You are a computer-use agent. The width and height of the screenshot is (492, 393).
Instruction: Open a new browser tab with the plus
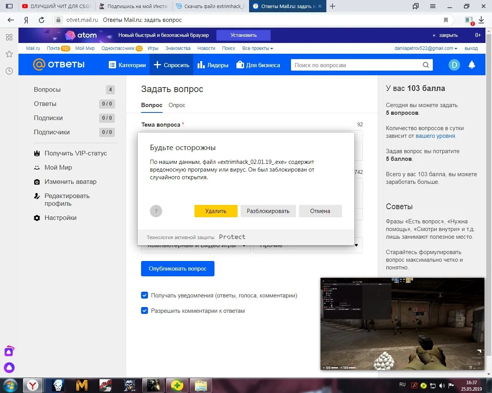332,6
